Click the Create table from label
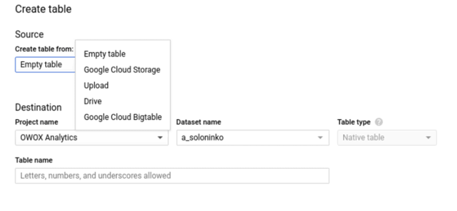 (x=44, y=49)
